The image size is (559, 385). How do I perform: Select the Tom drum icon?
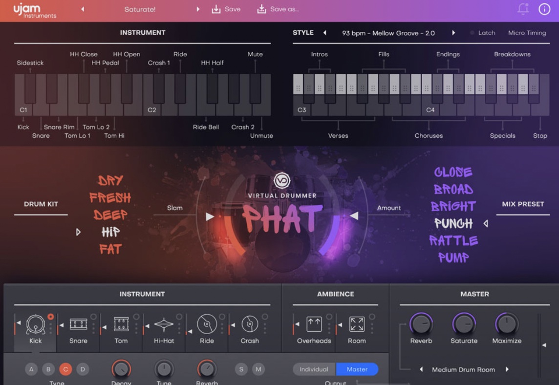(121, 324)
